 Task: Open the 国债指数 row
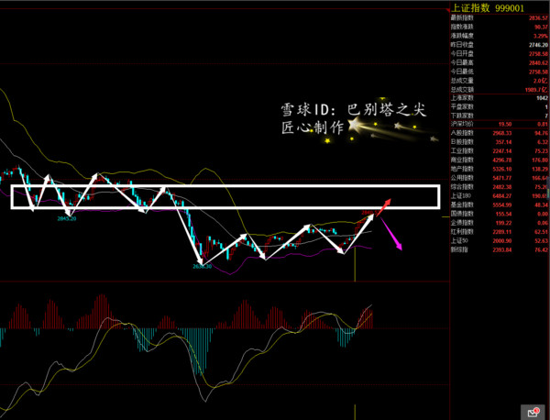coord(500,214)
